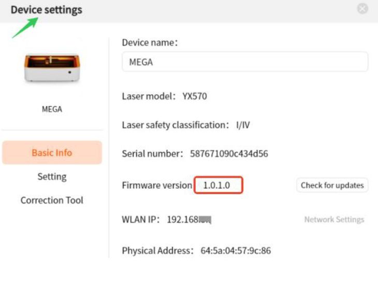Click the Device name input field

tap(245, 62)
